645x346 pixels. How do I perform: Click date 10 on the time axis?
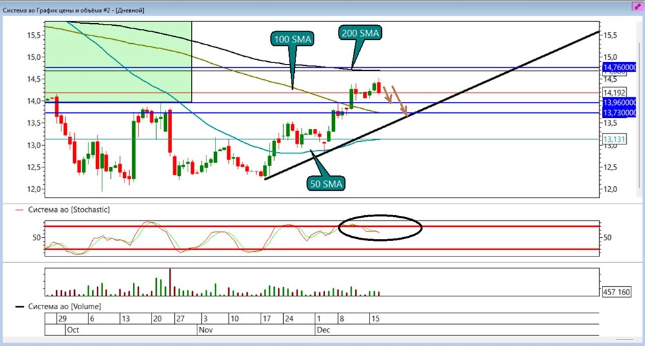click(235, 319)
